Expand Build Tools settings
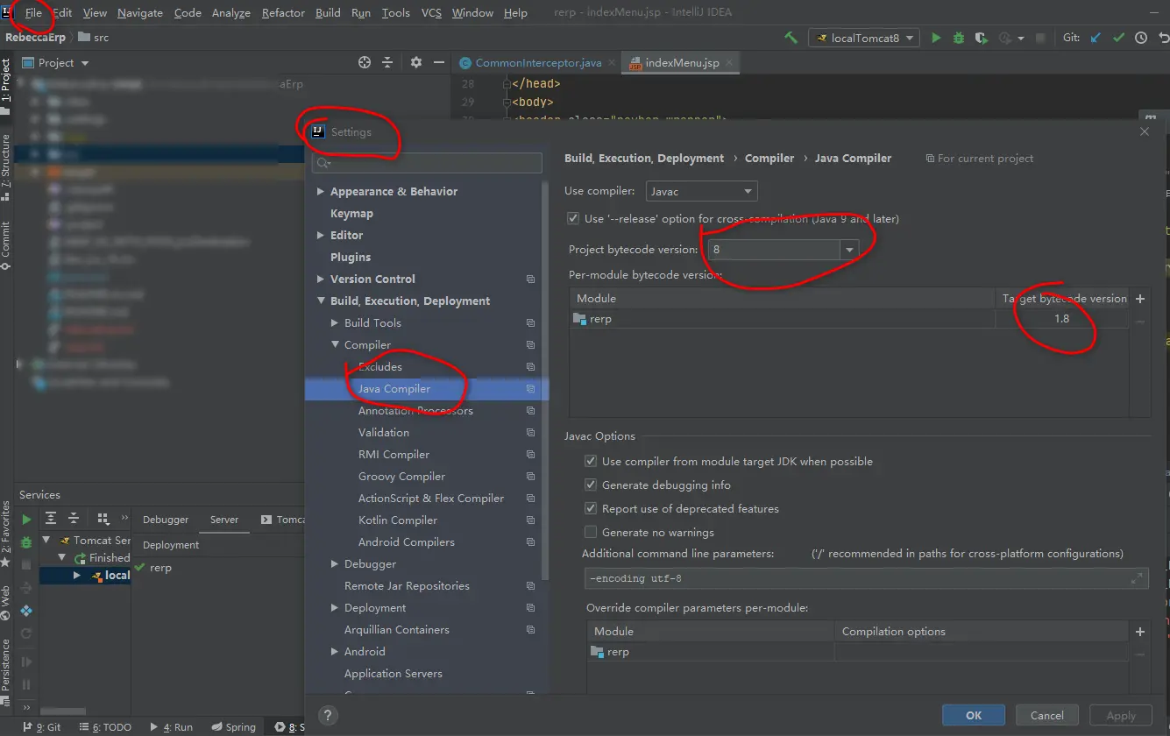1170x736 pixels. pos(335,322)
